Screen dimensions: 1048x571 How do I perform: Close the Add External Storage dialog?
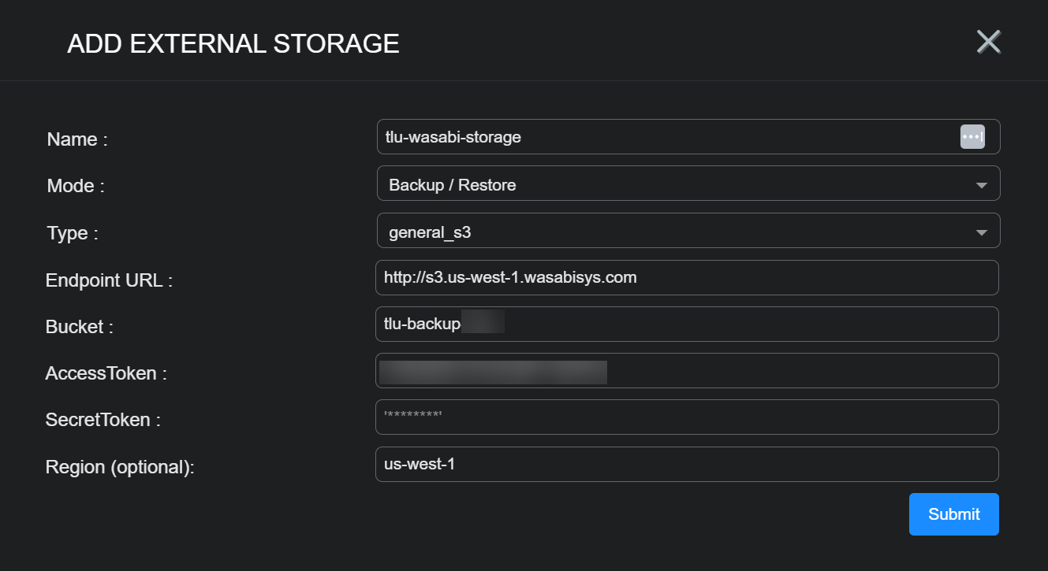pos(988,42)
